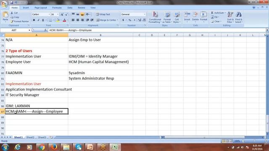This screenshot has width=269, height=151.
Task: Open the Windows Start button
Action: pos(5,147)
